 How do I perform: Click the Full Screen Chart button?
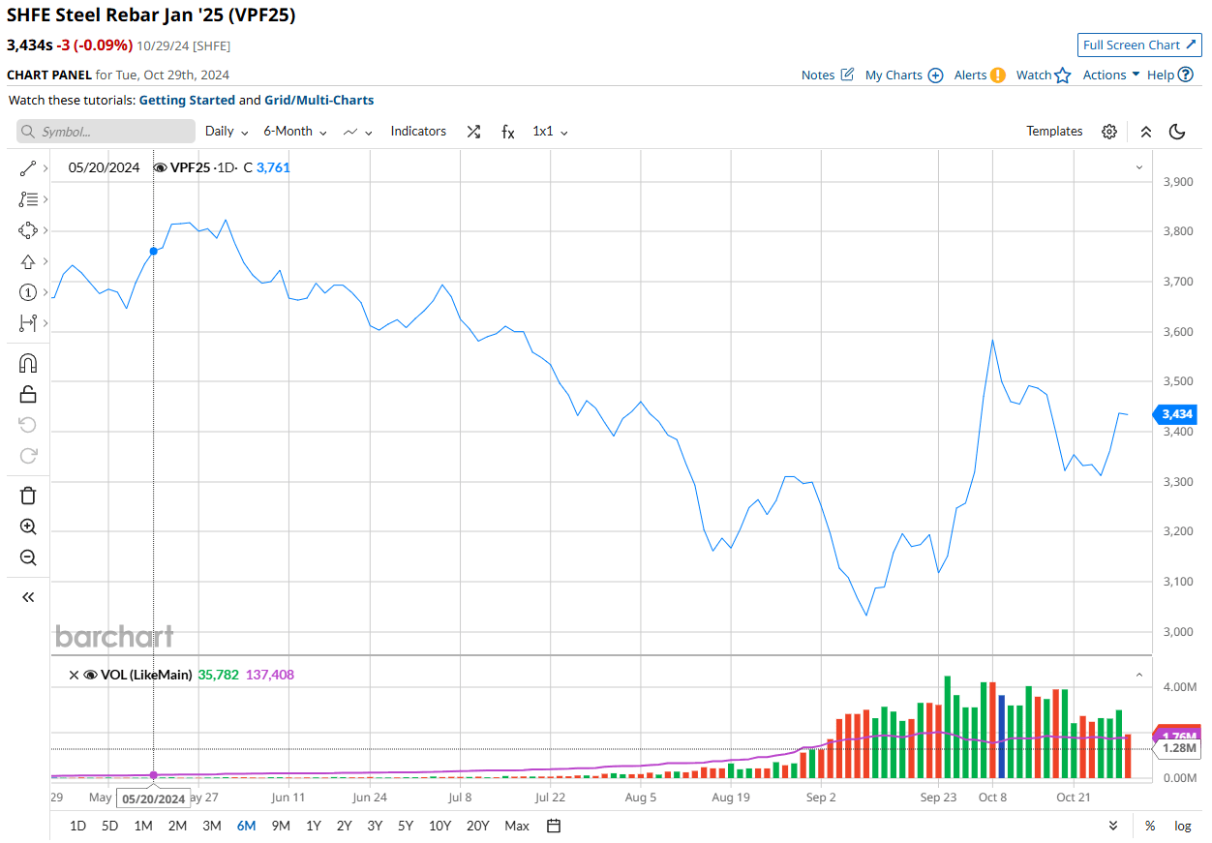1139,45
